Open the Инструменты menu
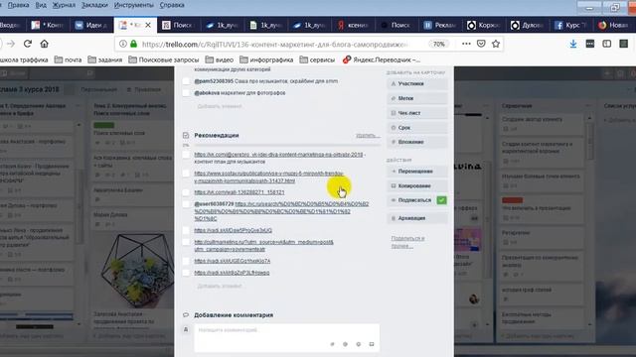 134,5
